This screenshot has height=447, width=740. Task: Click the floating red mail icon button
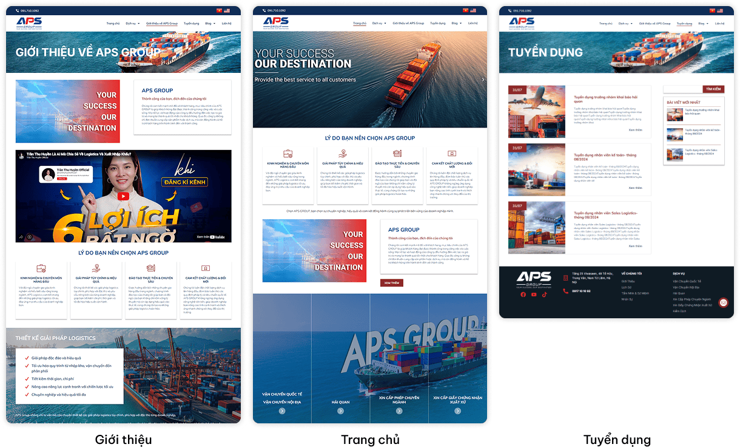point(723,302)
